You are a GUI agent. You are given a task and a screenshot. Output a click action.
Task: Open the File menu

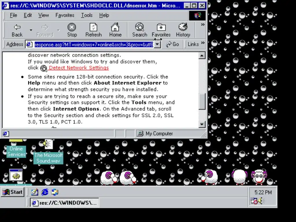(13, 15)
